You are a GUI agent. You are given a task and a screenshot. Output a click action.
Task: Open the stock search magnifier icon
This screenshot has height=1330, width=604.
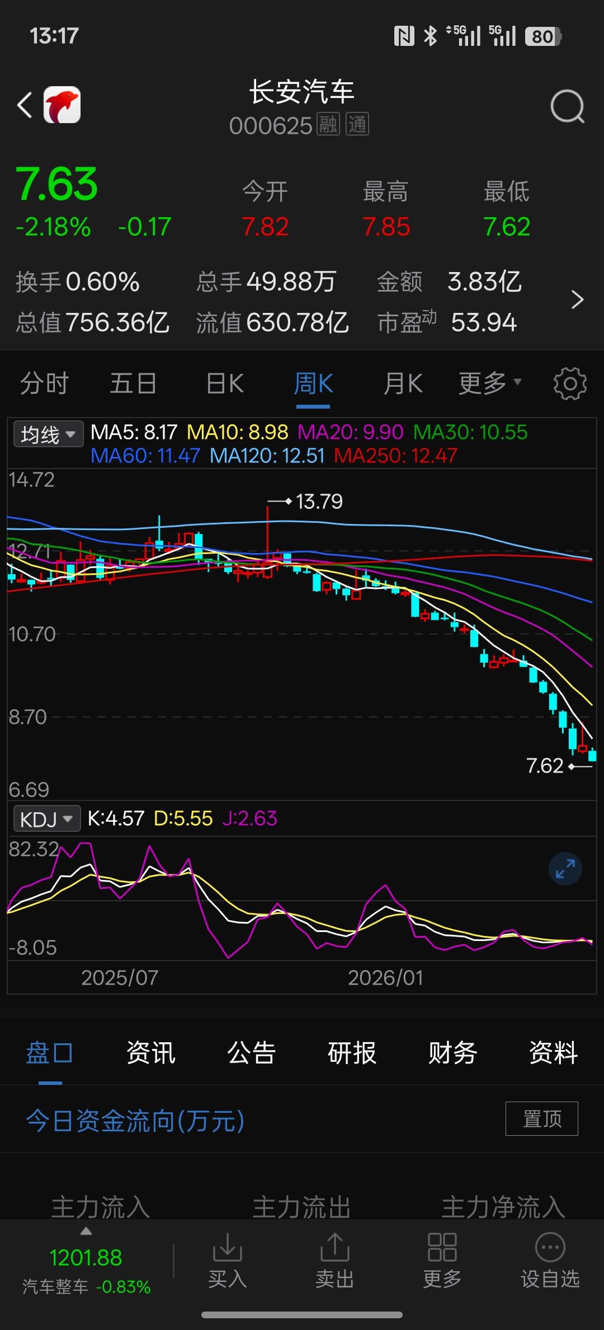tap(567, 106)
